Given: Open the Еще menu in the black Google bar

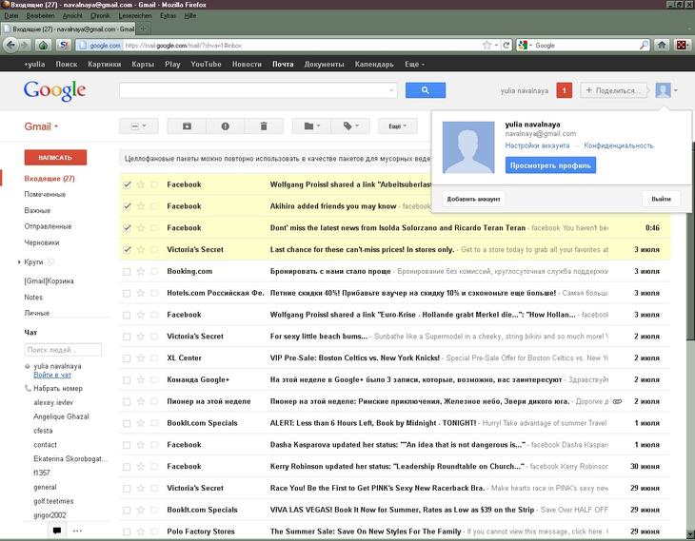Looking at the screenshot, I should click(414, 65).
